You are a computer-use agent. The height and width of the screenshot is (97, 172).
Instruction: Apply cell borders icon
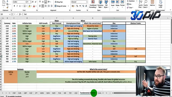pyautogui.click(x=25, y=6)
